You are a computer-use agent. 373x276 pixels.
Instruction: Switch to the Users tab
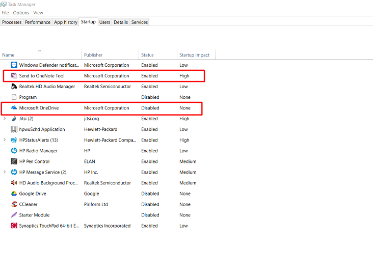pos(104,22)
